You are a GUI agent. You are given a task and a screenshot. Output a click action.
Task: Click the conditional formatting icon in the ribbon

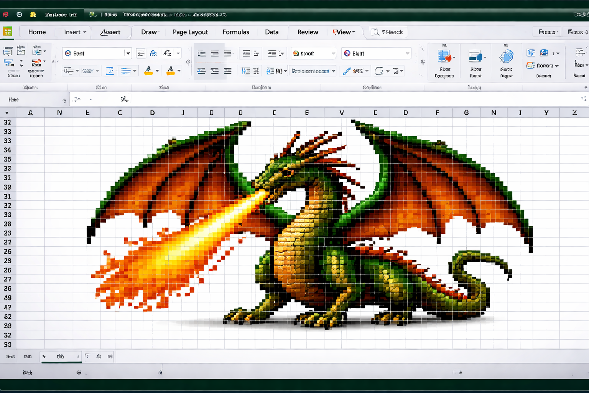click(x=444, y=57)
